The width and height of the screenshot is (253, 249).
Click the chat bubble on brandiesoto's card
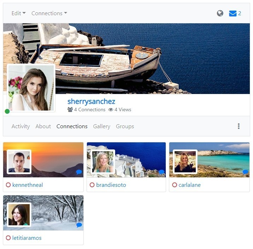point(161,172)
